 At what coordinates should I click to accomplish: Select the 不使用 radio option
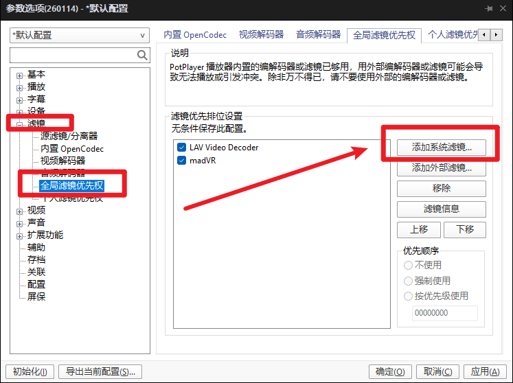[408, 265]
